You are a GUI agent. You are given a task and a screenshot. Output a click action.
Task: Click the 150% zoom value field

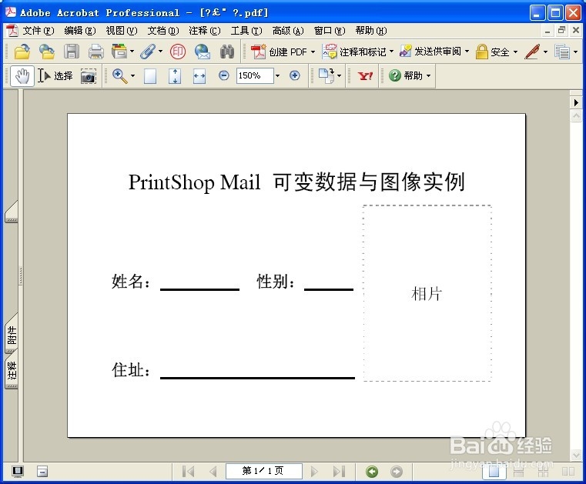[x=255, y=76]
